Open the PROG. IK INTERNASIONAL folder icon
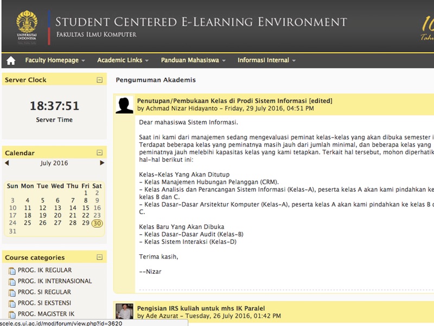 click(x=12, y=281)
